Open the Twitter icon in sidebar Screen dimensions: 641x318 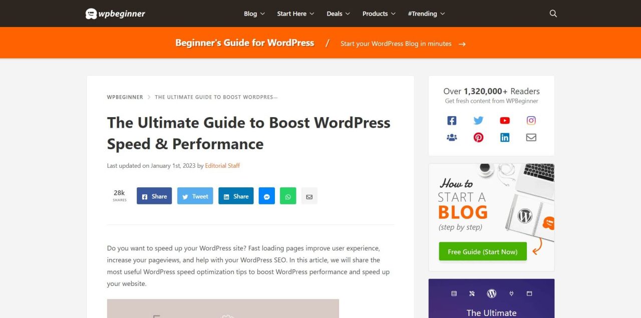(478, 121)
